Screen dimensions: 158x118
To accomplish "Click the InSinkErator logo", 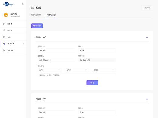I will click(8, 4).
